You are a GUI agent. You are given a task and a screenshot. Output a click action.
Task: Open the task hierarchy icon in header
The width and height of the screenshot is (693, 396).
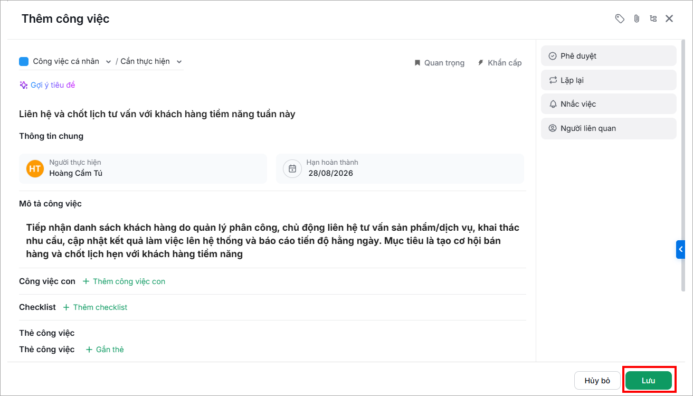[653, 19]
